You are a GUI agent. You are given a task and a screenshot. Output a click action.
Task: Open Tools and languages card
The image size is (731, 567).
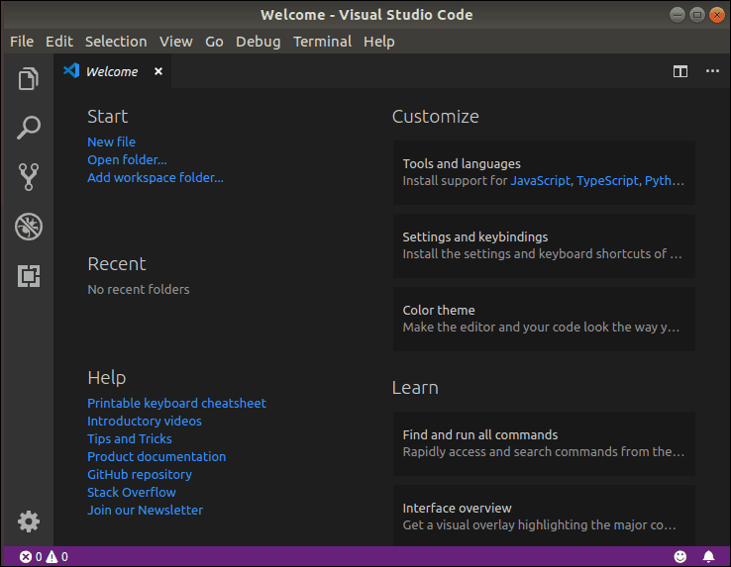[x=544, y=172]
